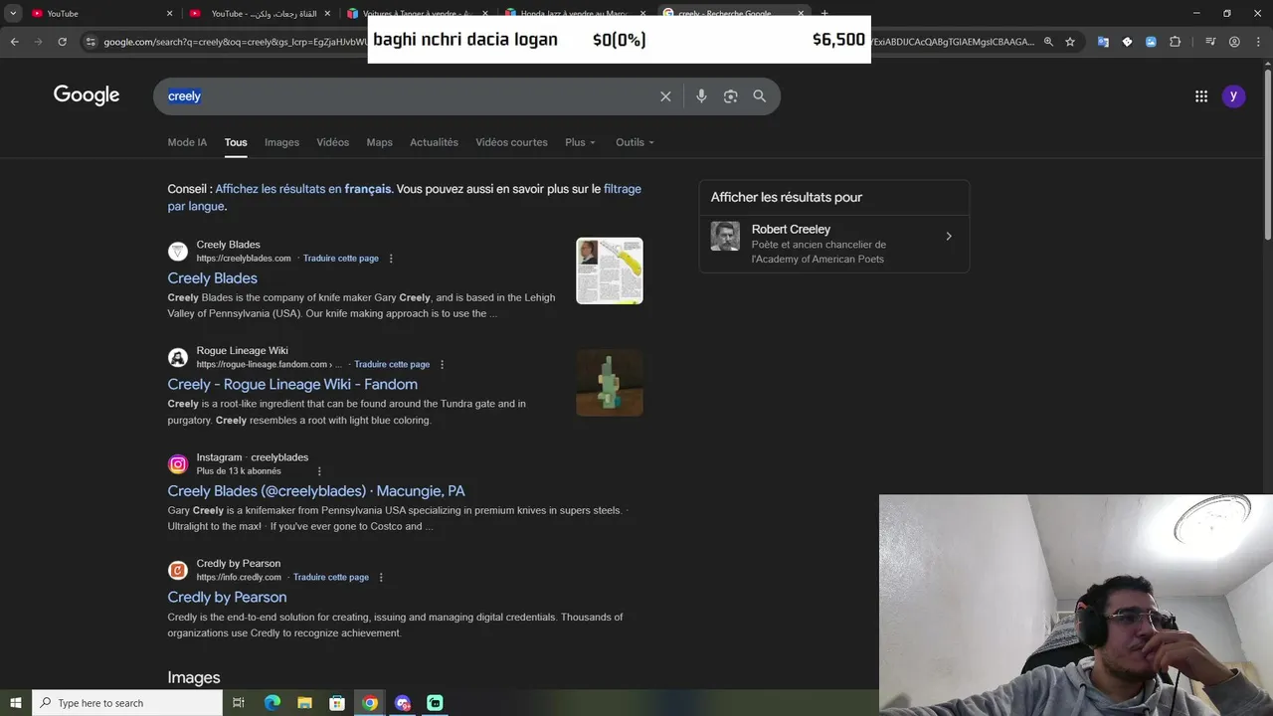Open more options for Creely Blades result
The image size is (1273, 716).
pos(391,259)
